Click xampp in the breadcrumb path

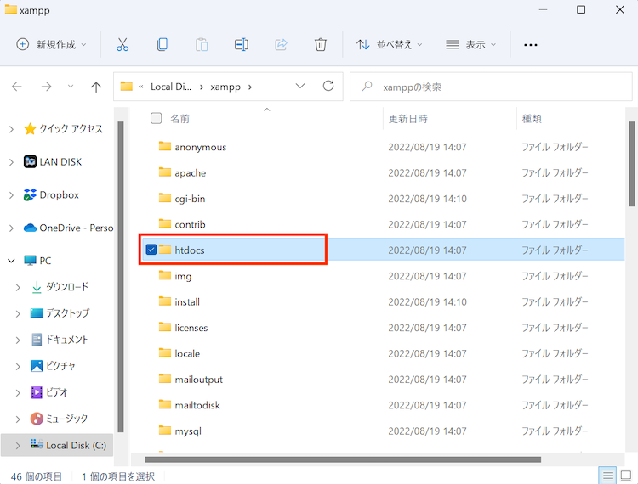(x=225, y=87)
